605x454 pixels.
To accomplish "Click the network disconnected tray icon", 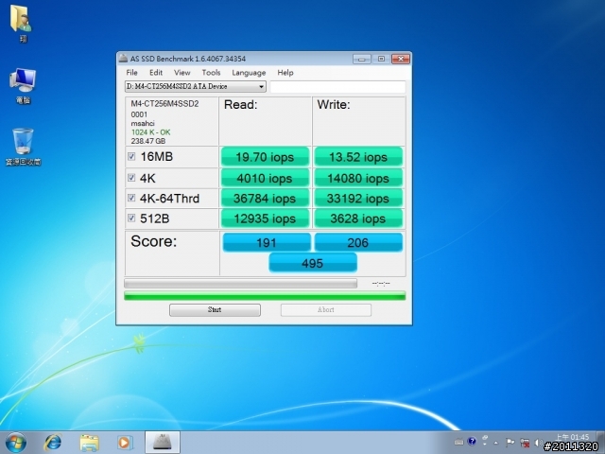I will tap(525, 443).
